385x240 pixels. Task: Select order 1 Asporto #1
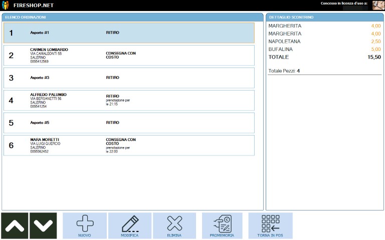[x=129, y=33]
